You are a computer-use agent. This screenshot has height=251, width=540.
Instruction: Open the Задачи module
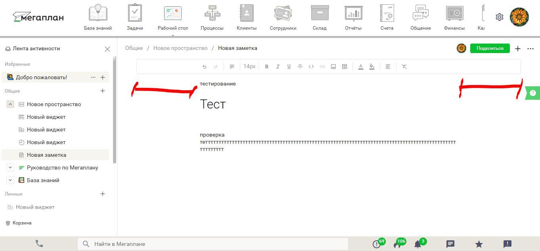[135, 17]
